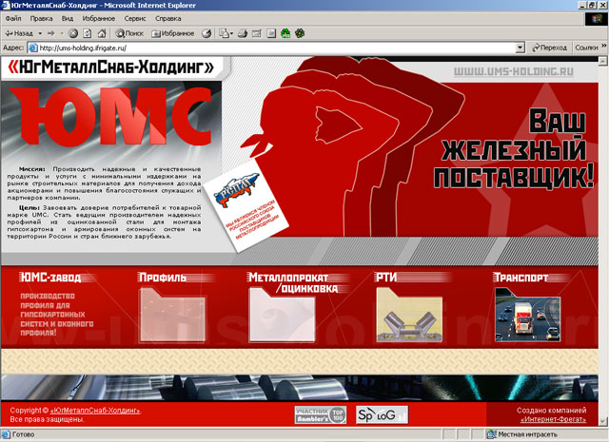Click the second green-red flower icon
The width and height of the screenshot is (609, 442).
pos(300,33)
